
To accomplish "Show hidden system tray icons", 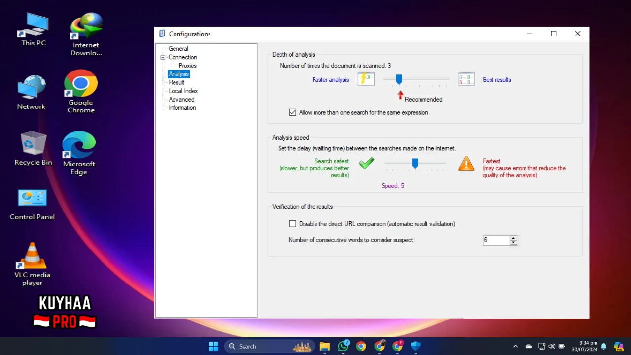I will [516, 346].
